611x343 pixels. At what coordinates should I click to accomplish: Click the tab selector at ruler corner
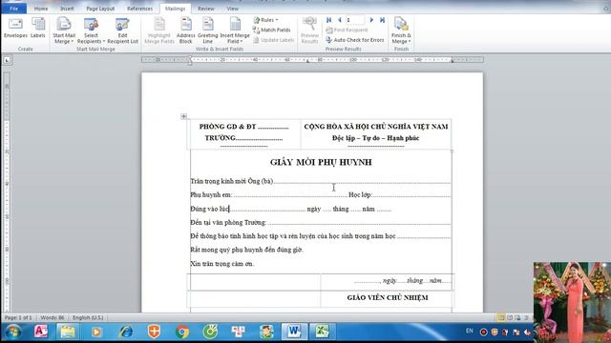click(7, 60)
